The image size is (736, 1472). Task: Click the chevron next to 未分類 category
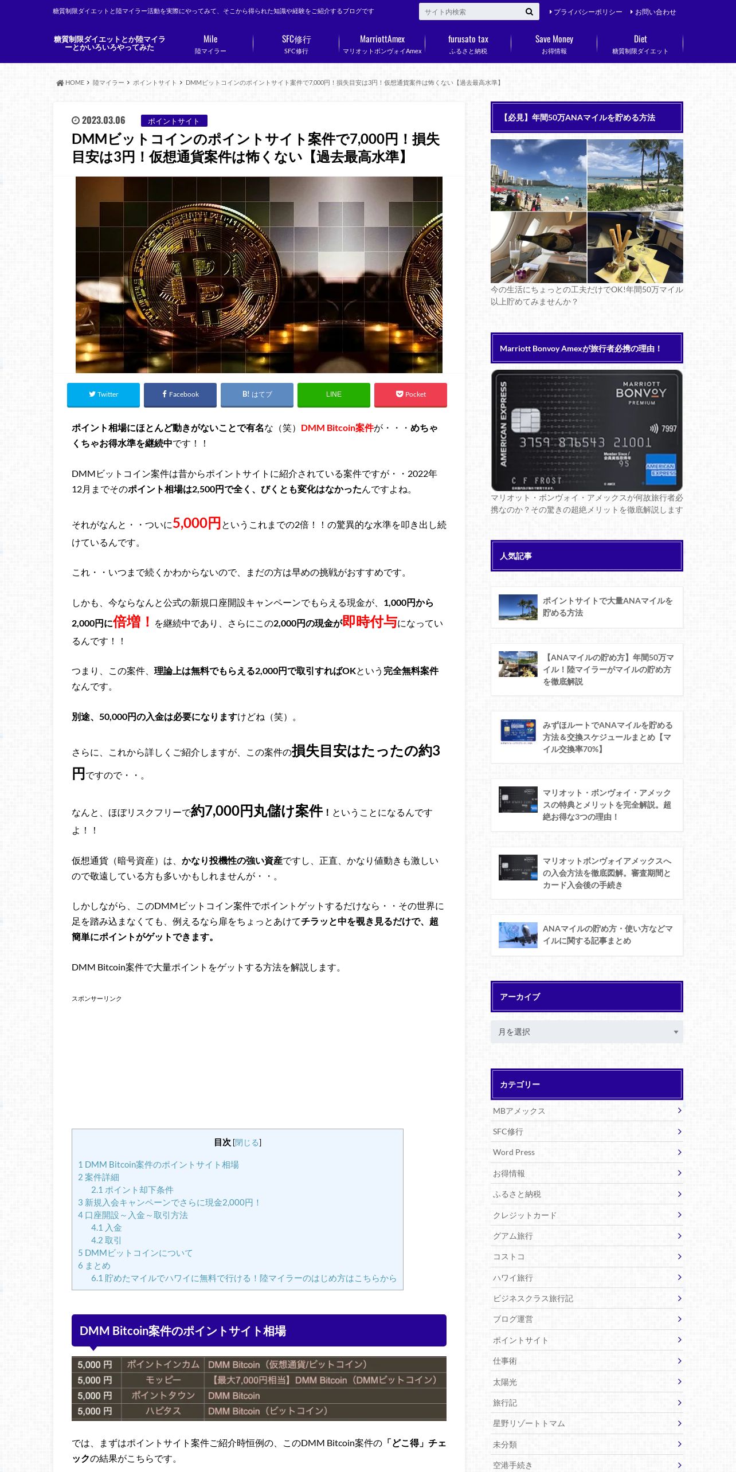coord(679,1444)
